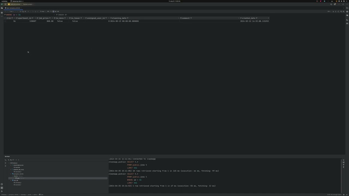Click the output console vertical scrollbar
This screenshot has width=349, height=196.
coord(341,176)
